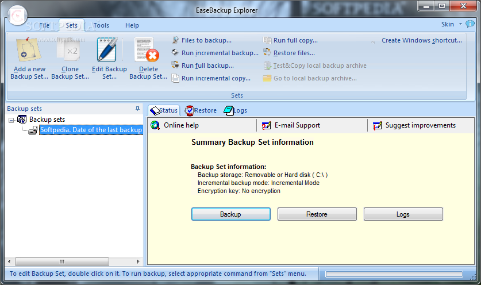Image resolution: width=481 pixels, height=285 pixels.
Task: Click the Go to local backup archive... text
Action: coord(315,78)
